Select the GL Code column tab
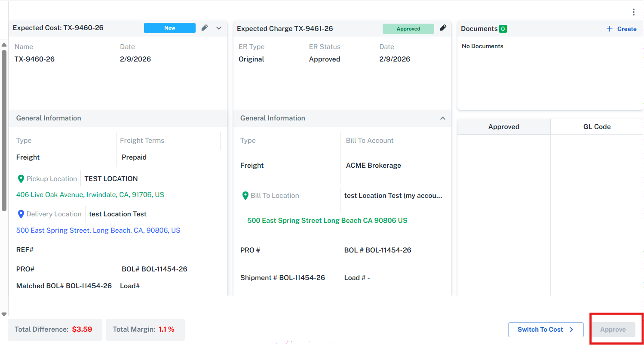The height and width of the screenshot is (345, 644). 597,127
